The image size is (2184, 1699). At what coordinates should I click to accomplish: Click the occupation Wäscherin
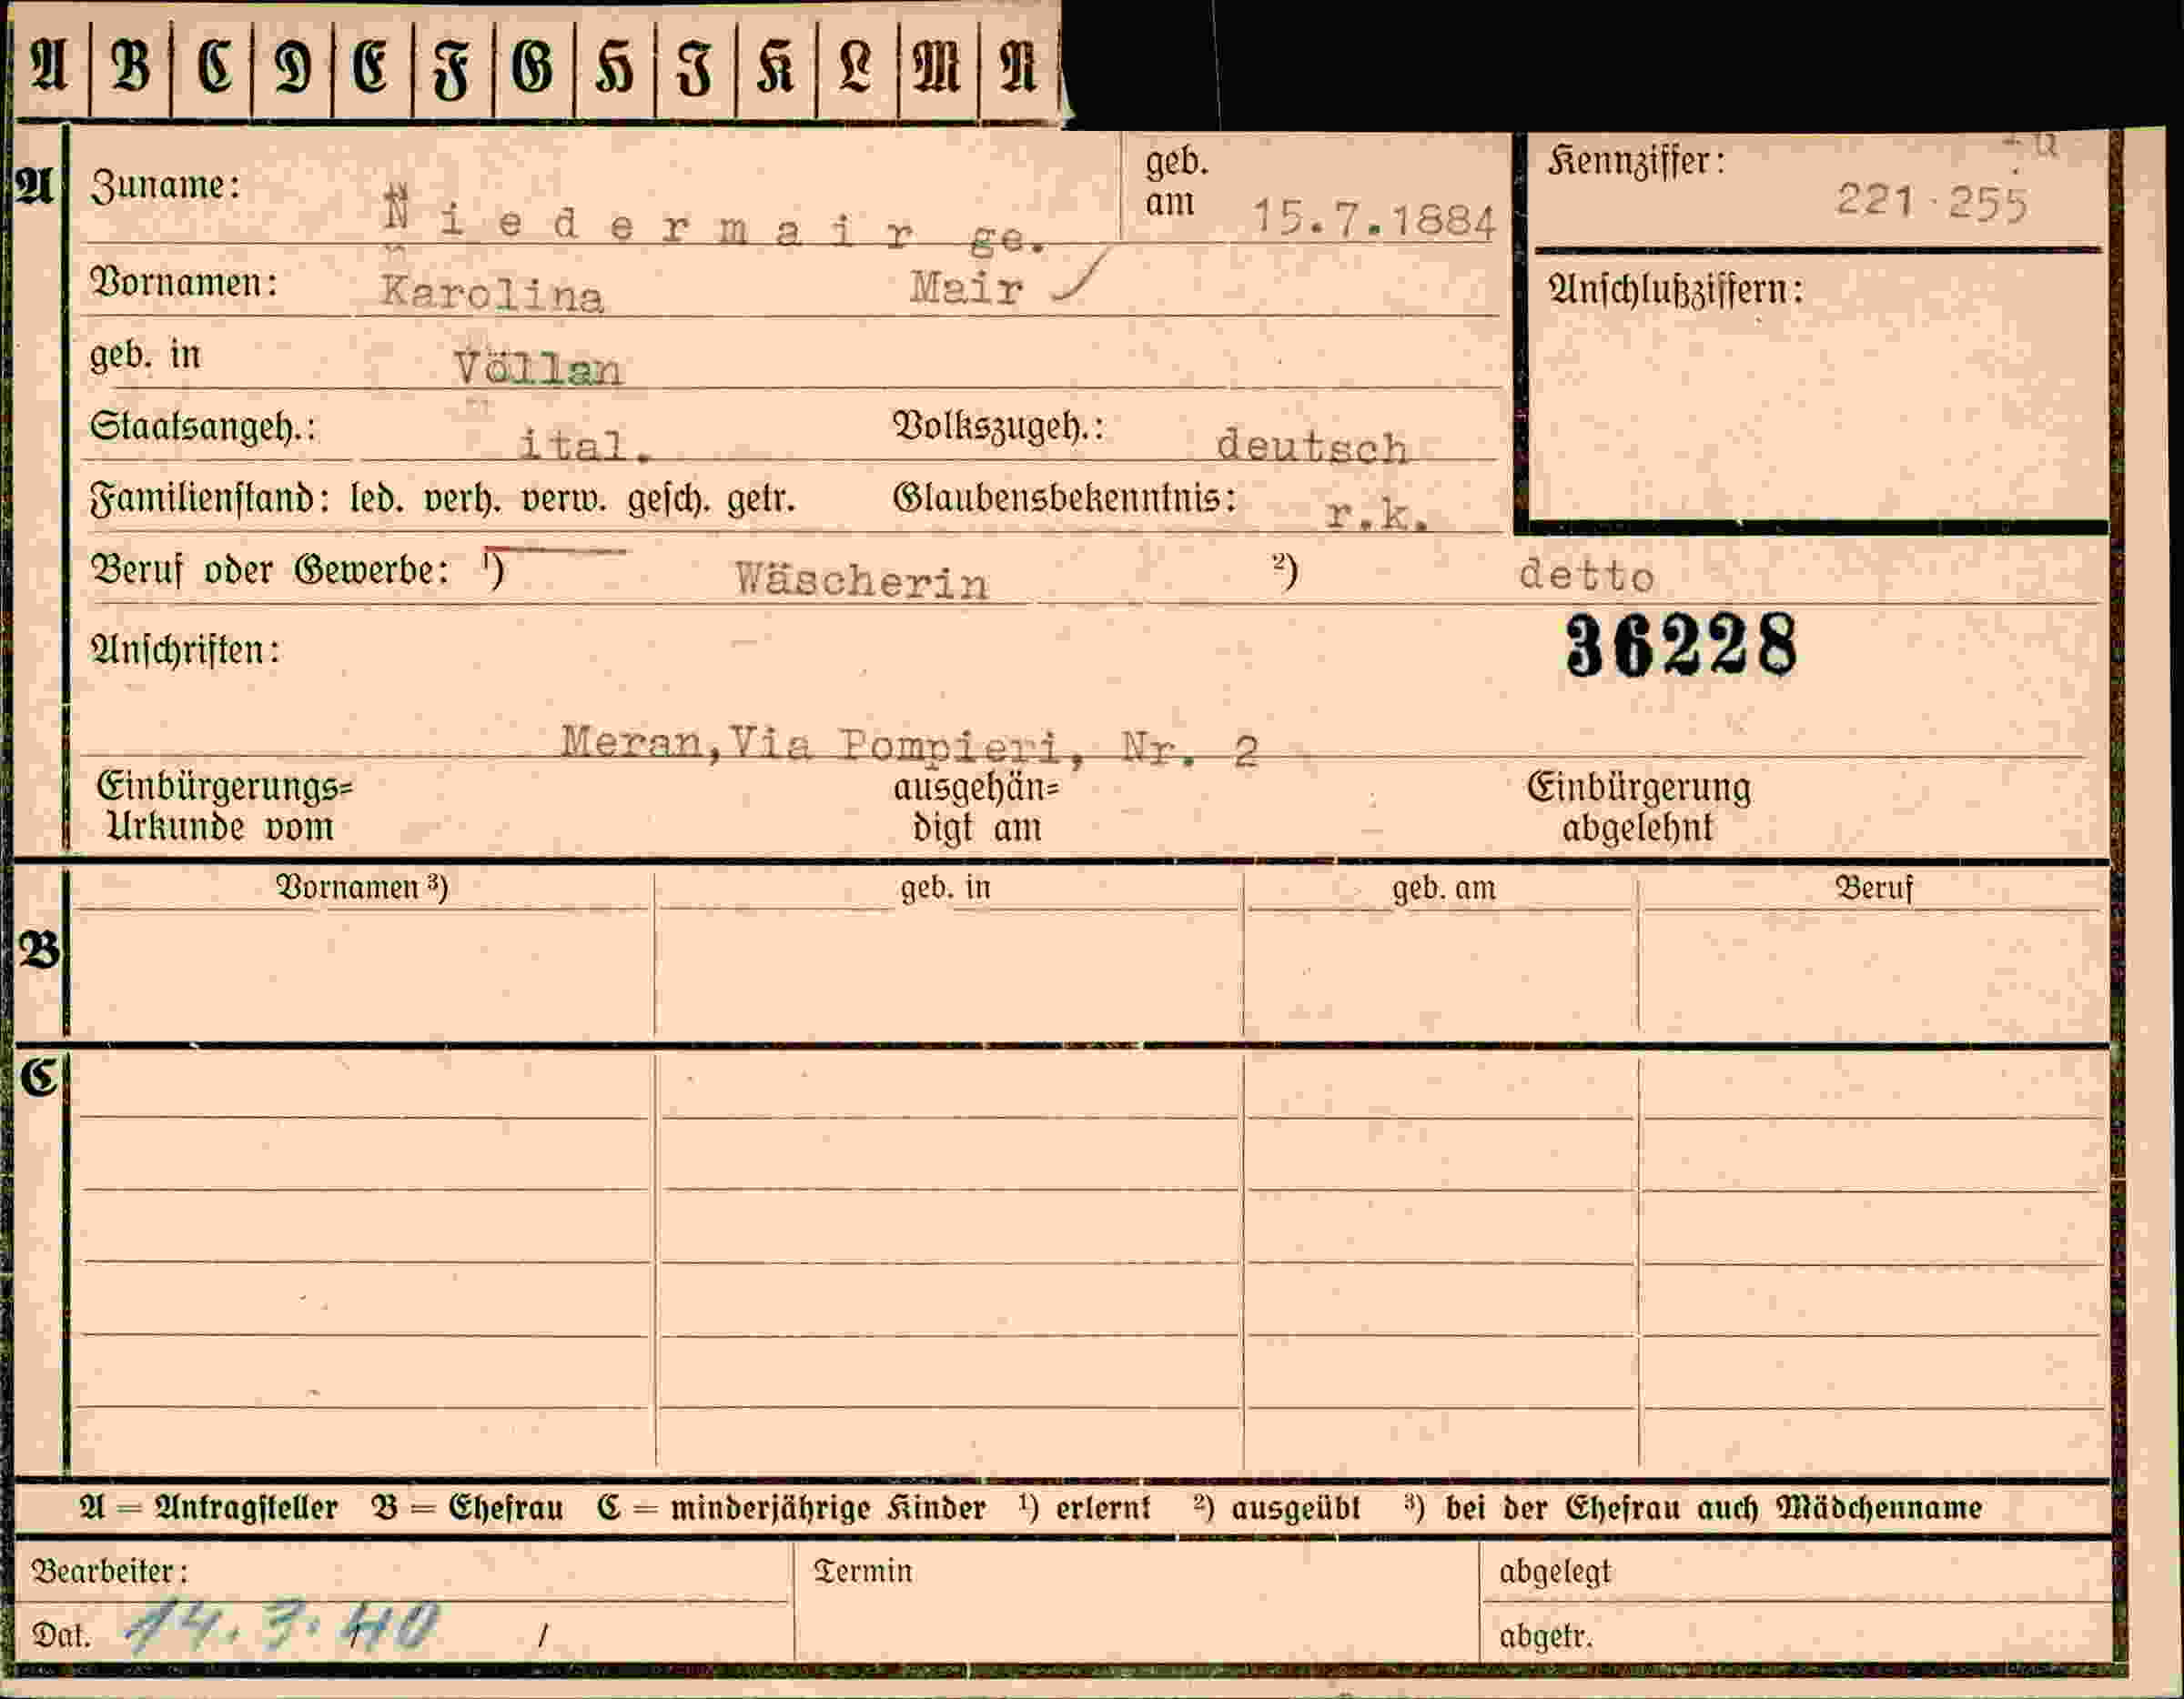coord(862,579)
